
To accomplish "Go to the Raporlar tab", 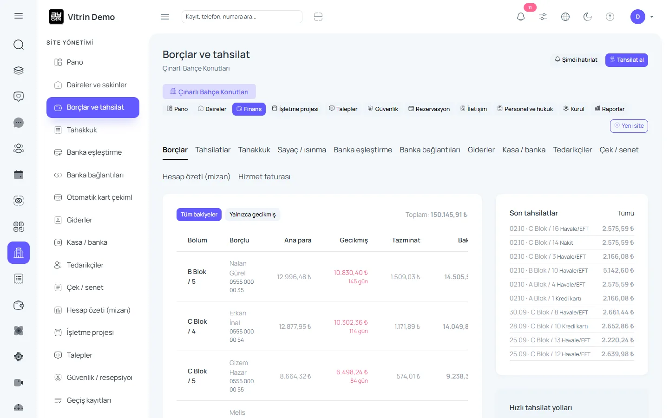I will pyautogui.click(x=610, y=109).
